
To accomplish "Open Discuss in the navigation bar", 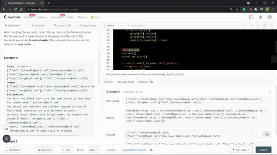I will point(82,17).
